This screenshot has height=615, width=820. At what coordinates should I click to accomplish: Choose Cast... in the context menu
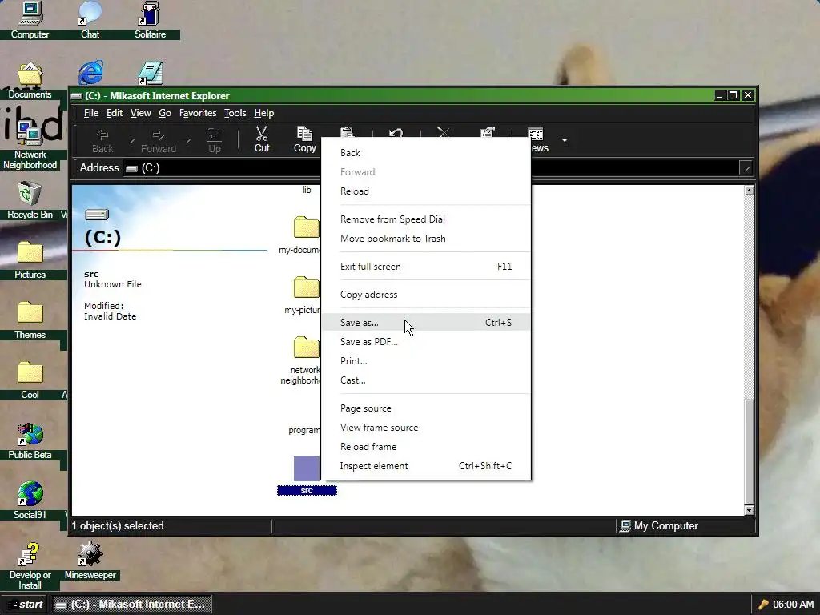[x=426, y=380]
